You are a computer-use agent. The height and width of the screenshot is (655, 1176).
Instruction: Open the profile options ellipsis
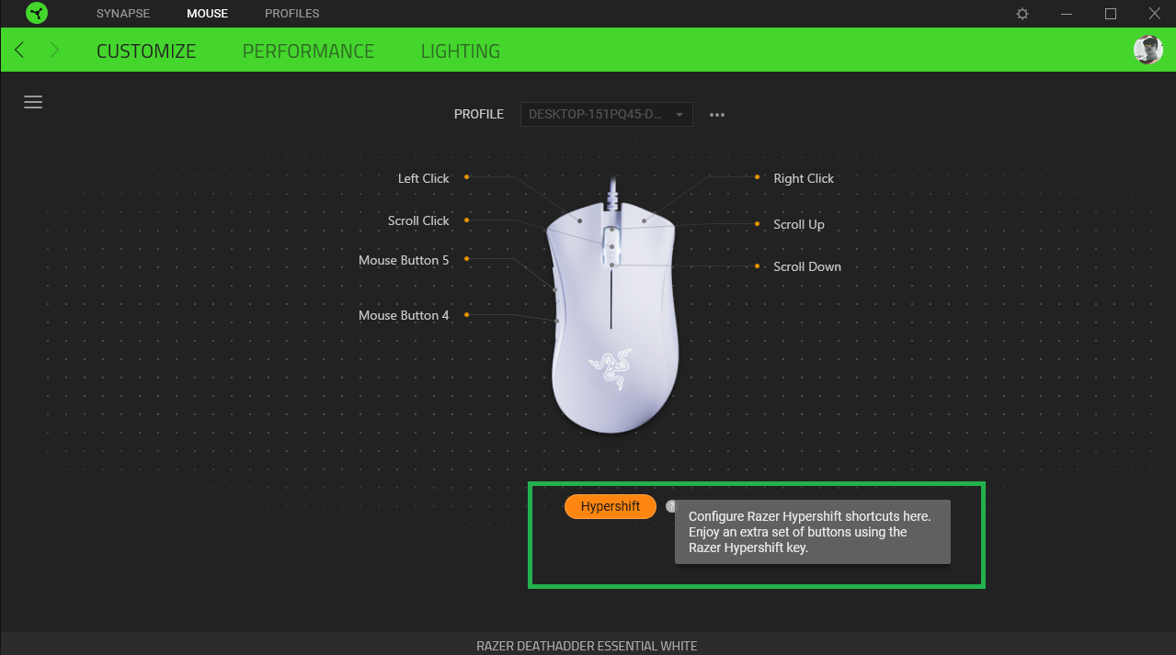click(x=717, y=115)
